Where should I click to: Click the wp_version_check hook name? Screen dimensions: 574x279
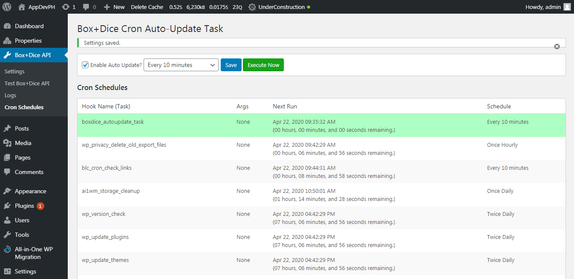click(x=104, y=214)
